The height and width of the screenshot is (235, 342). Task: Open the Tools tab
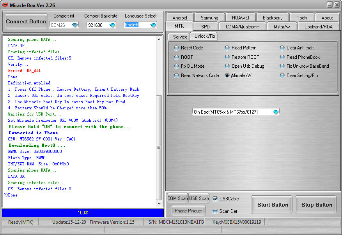click(x=302, y=18)
